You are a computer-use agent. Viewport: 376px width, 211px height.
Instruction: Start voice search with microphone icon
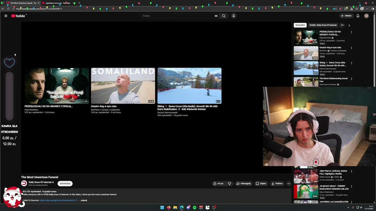click(x=234, y=16)
